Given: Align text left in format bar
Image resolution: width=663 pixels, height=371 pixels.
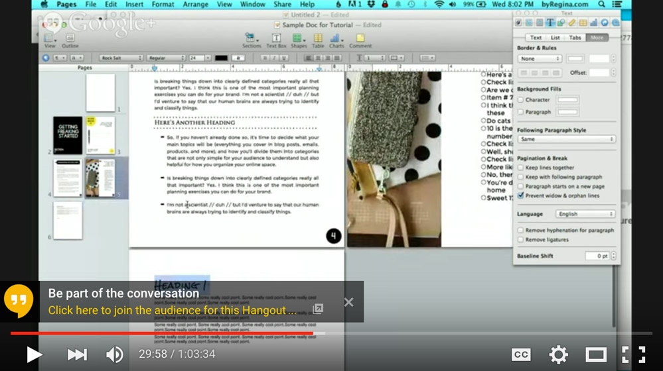Looking at the screenshot, I should (x=309, y=58).
